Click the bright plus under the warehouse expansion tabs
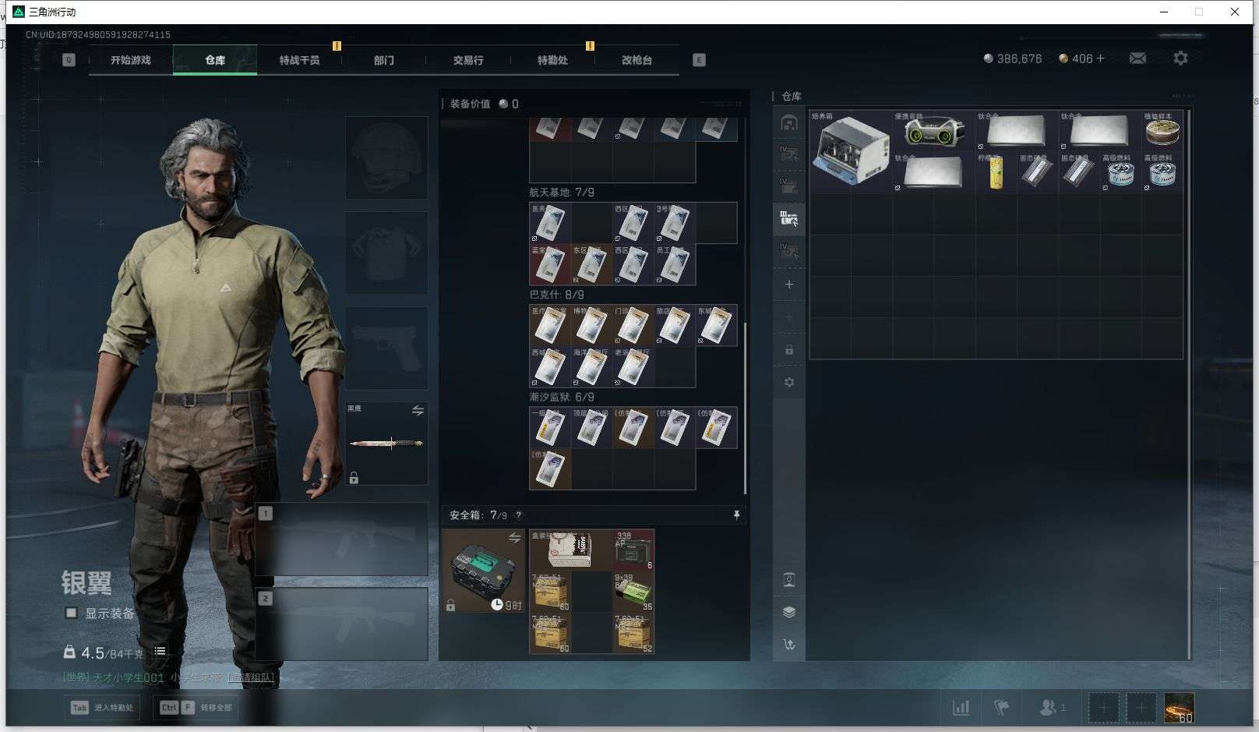This screenshot has height=732, width=1259. pos(789,285)
